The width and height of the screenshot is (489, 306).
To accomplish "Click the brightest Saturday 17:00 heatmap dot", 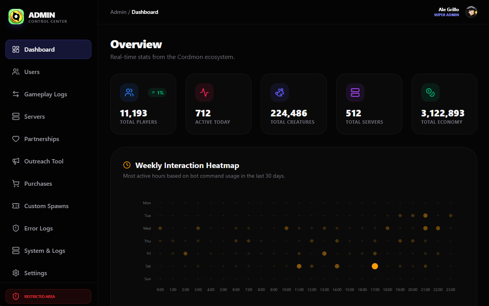I will click(x=374, y=266).
